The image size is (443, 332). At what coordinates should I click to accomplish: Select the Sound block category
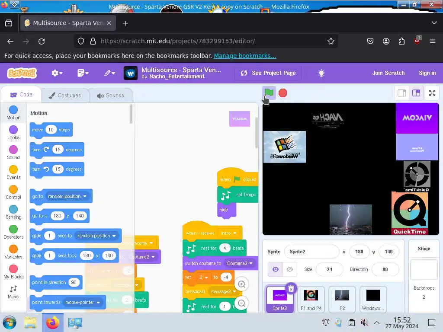13,153
